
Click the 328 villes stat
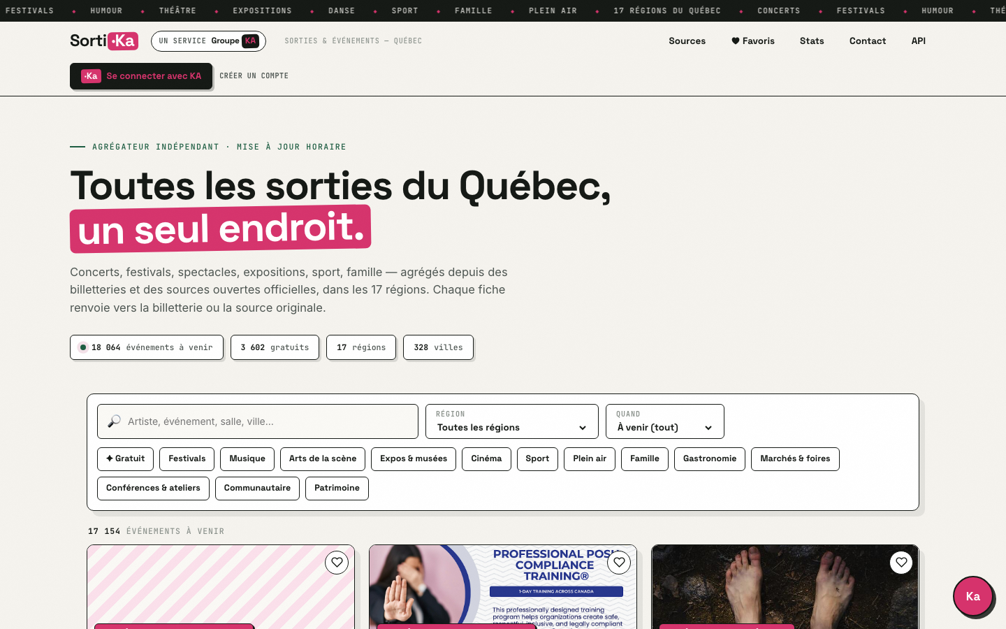point(438,347)
